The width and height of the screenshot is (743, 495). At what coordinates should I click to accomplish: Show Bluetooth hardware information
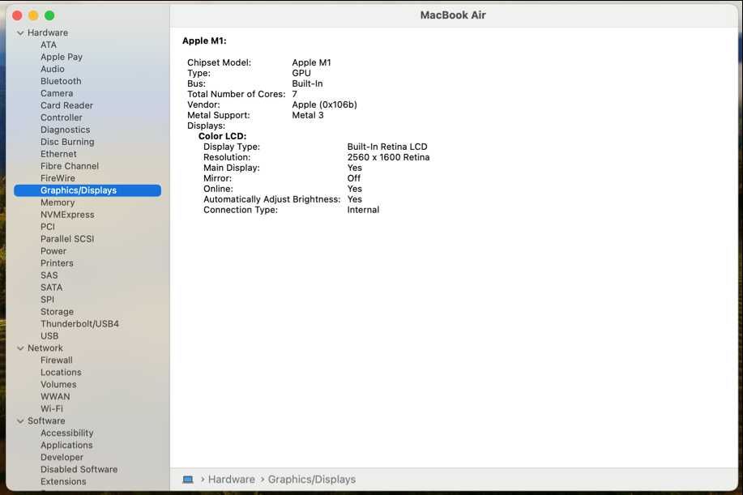pyautogui.click(x=61, y=81)
